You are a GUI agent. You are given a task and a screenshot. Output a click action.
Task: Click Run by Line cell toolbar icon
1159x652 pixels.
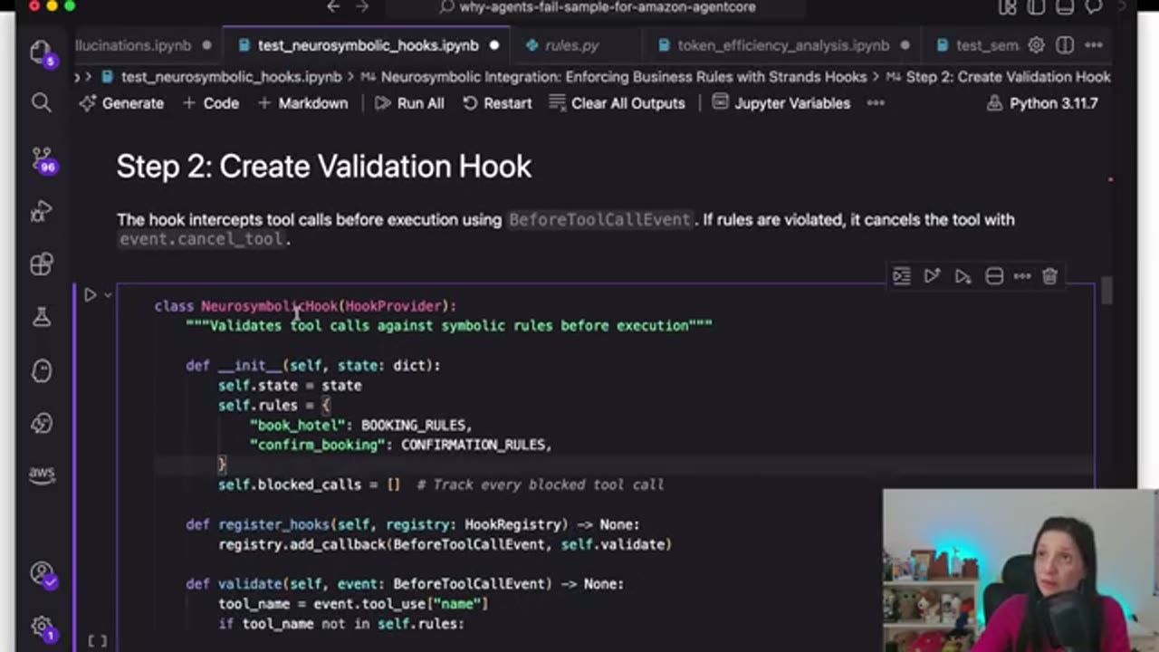point(901,276)
